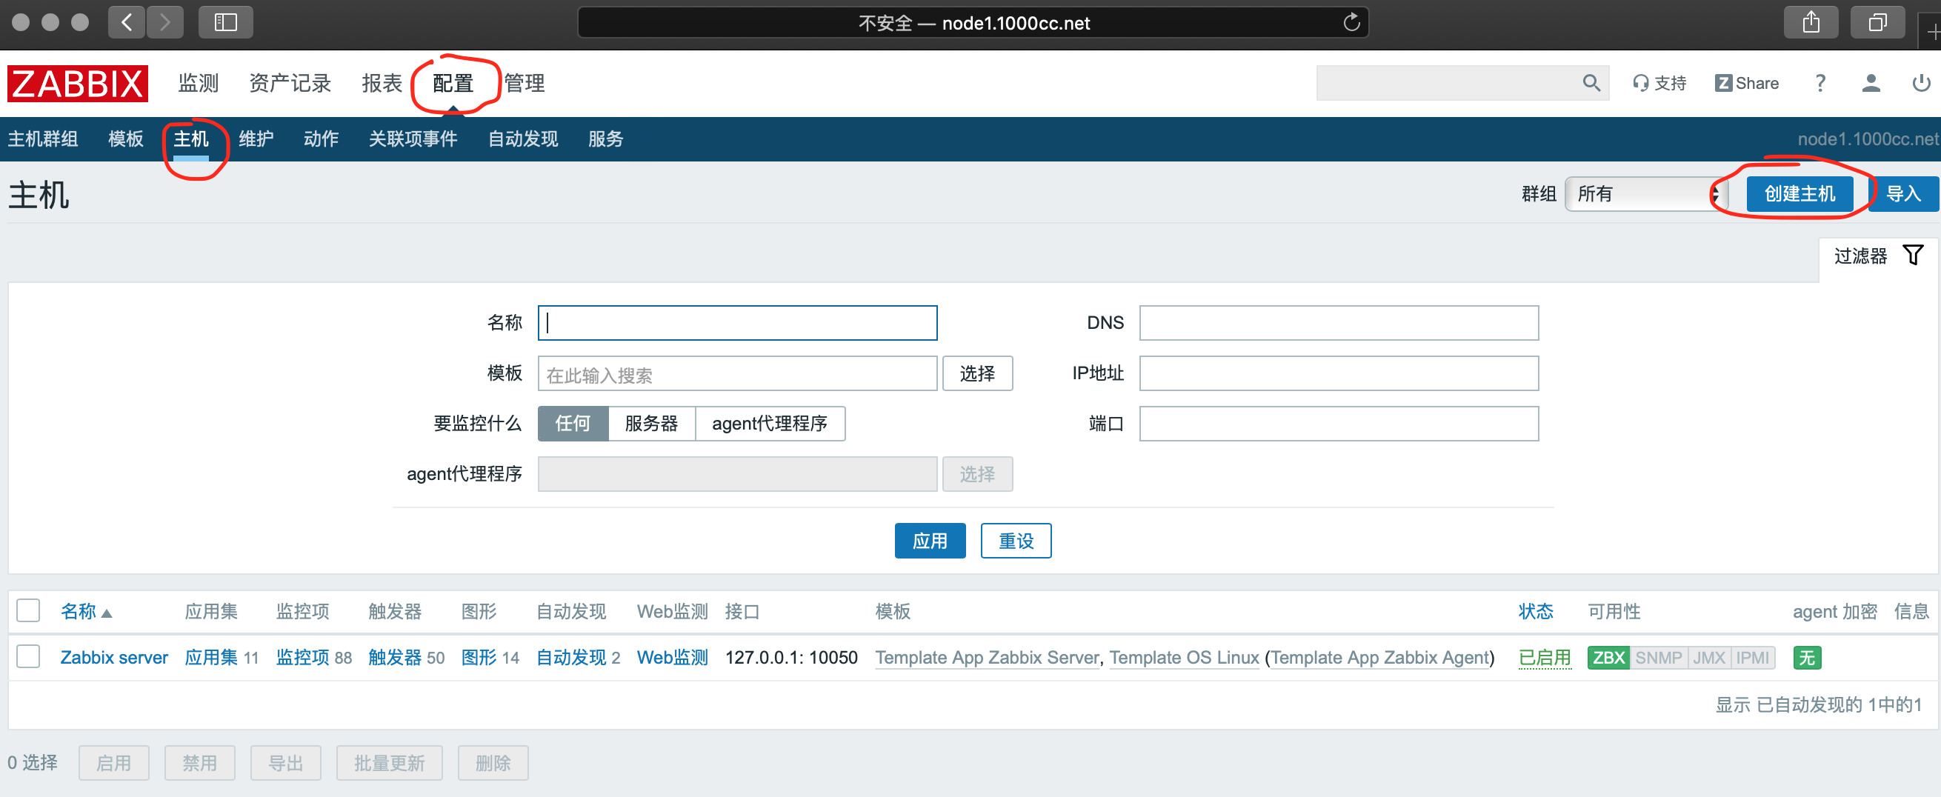The height and width of the screenshot is (797, 1941).
Task: Sort hosts by 名称 column header
Action: (79, 611)
